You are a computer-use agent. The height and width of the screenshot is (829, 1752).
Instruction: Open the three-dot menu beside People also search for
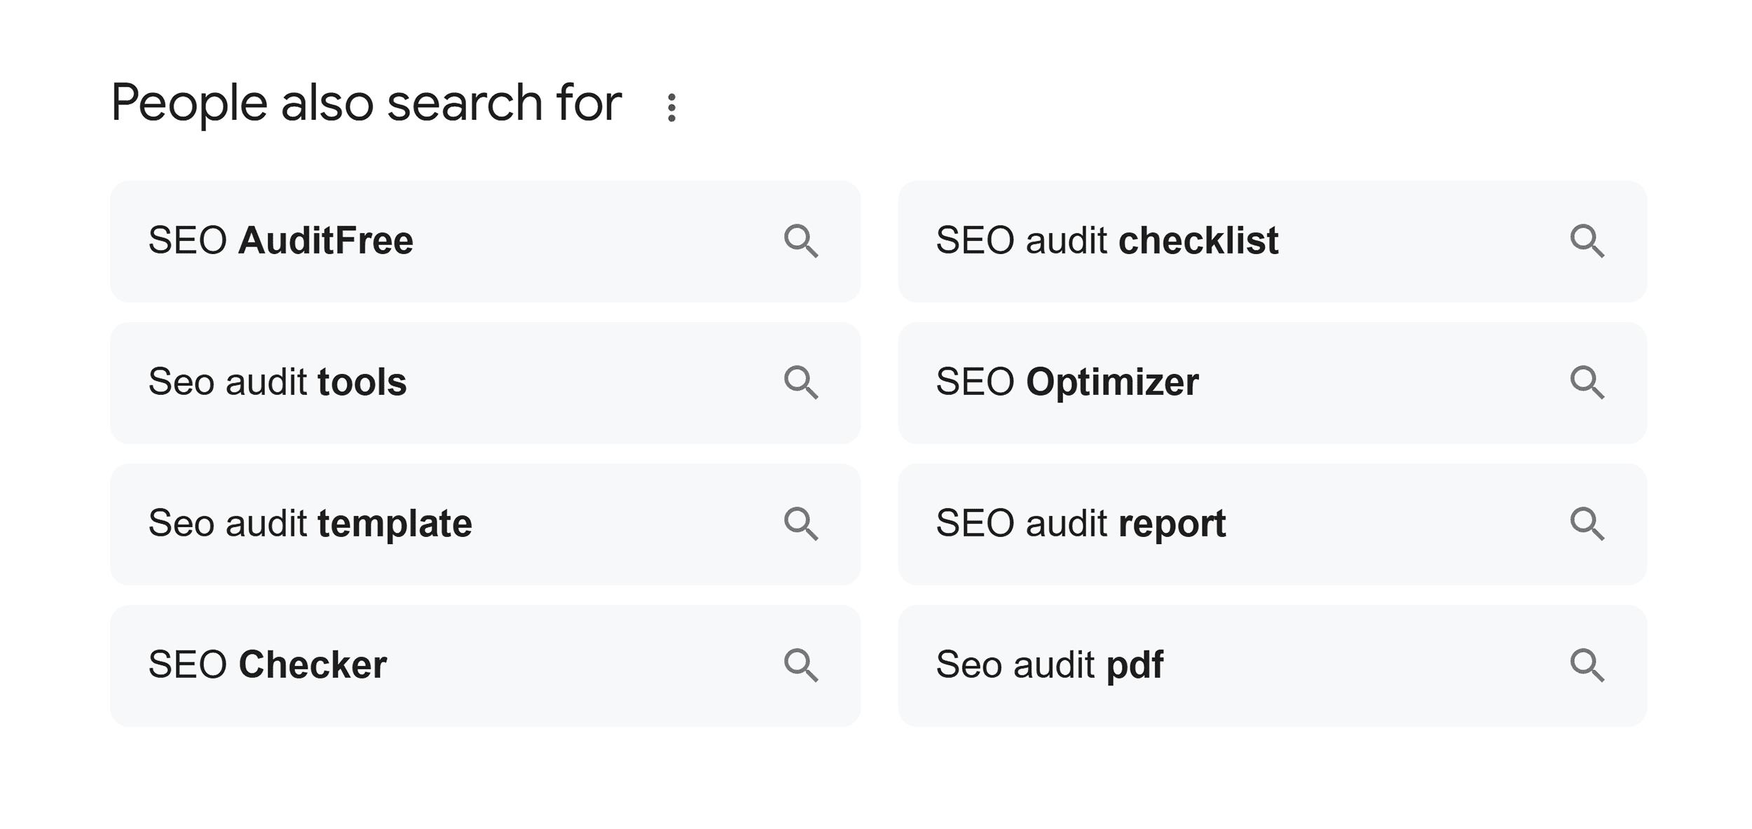pyautogui.click(x=671, y=108)
